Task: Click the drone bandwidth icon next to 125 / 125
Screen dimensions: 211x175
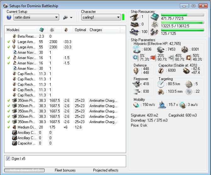Action: click(154, 32)
